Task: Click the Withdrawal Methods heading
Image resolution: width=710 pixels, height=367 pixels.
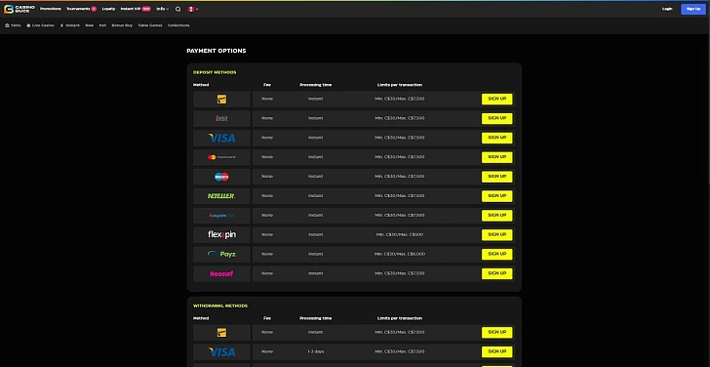Action: click(220, 306)
